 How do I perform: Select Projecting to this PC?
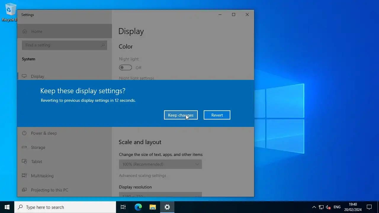click(65, 190)
